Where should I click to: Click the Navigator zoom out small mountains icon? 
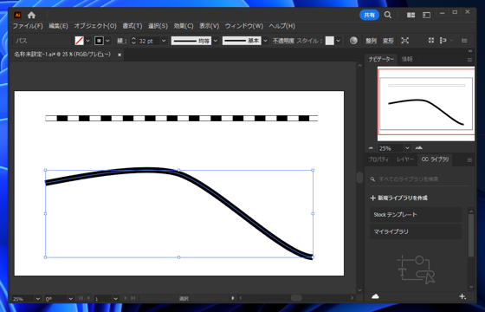coord(371,148)
